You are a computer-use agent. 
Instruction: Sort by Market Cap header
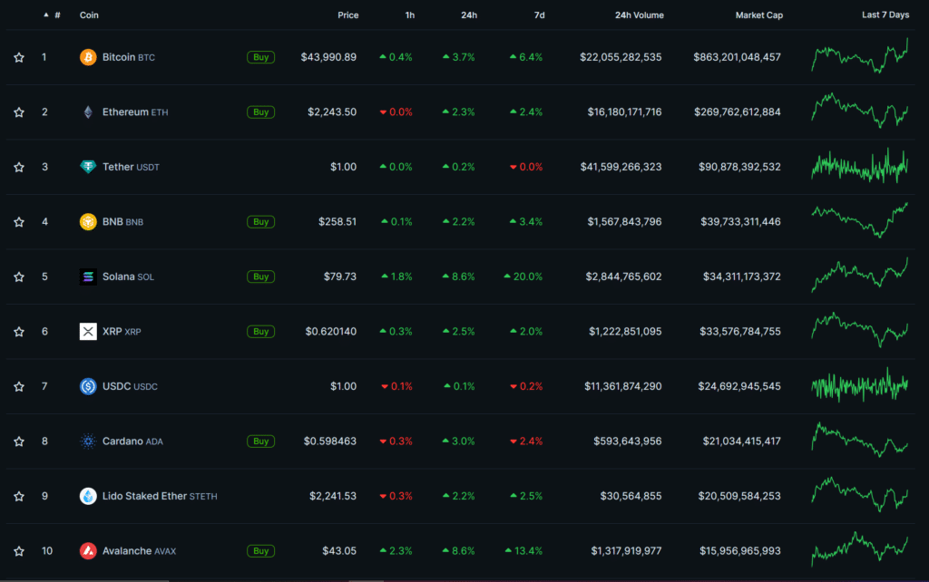coord(759,15)
